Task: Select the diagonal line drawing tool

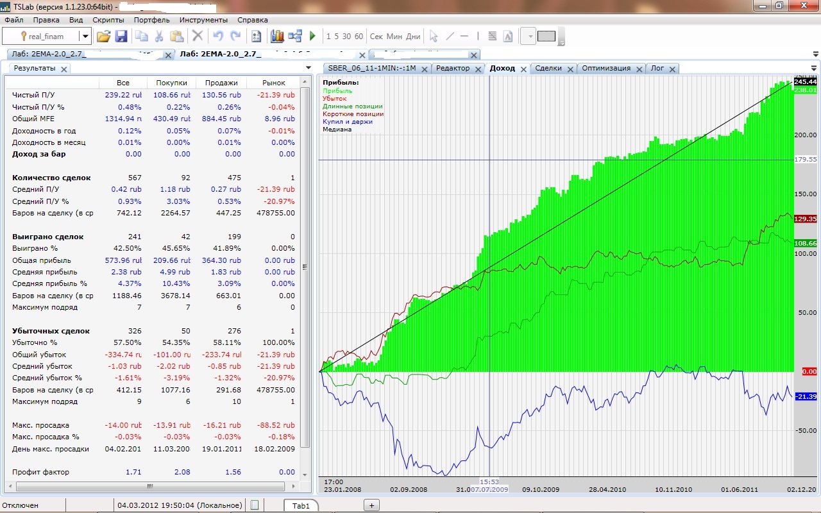Action: [450, 37]
